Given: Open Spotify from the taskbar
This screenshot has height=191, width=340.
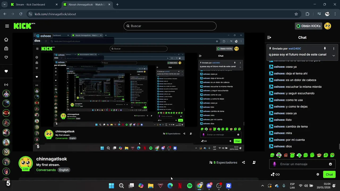Looking at the screenshot, I should [x=190, y=186].
